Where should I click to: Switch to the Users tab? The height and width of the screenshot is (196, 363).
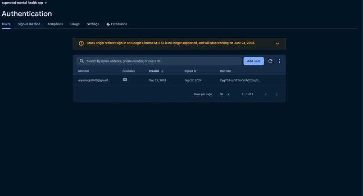click(x=6, y=24)
